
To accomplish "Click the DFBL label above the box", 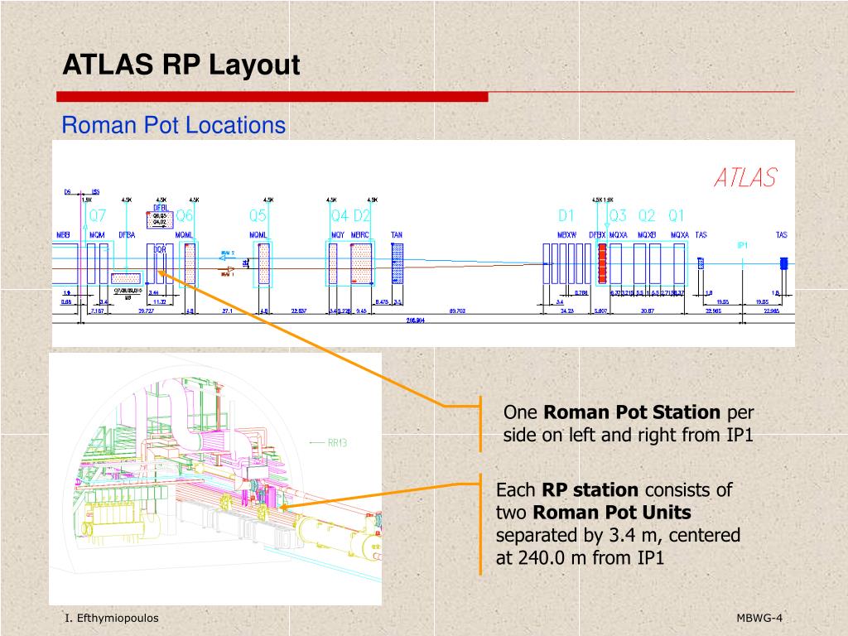I will (161, 208).
